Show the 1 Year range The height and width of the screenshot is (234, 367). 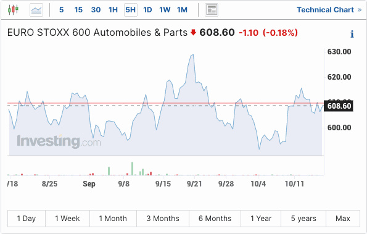[x=261, y=219]
